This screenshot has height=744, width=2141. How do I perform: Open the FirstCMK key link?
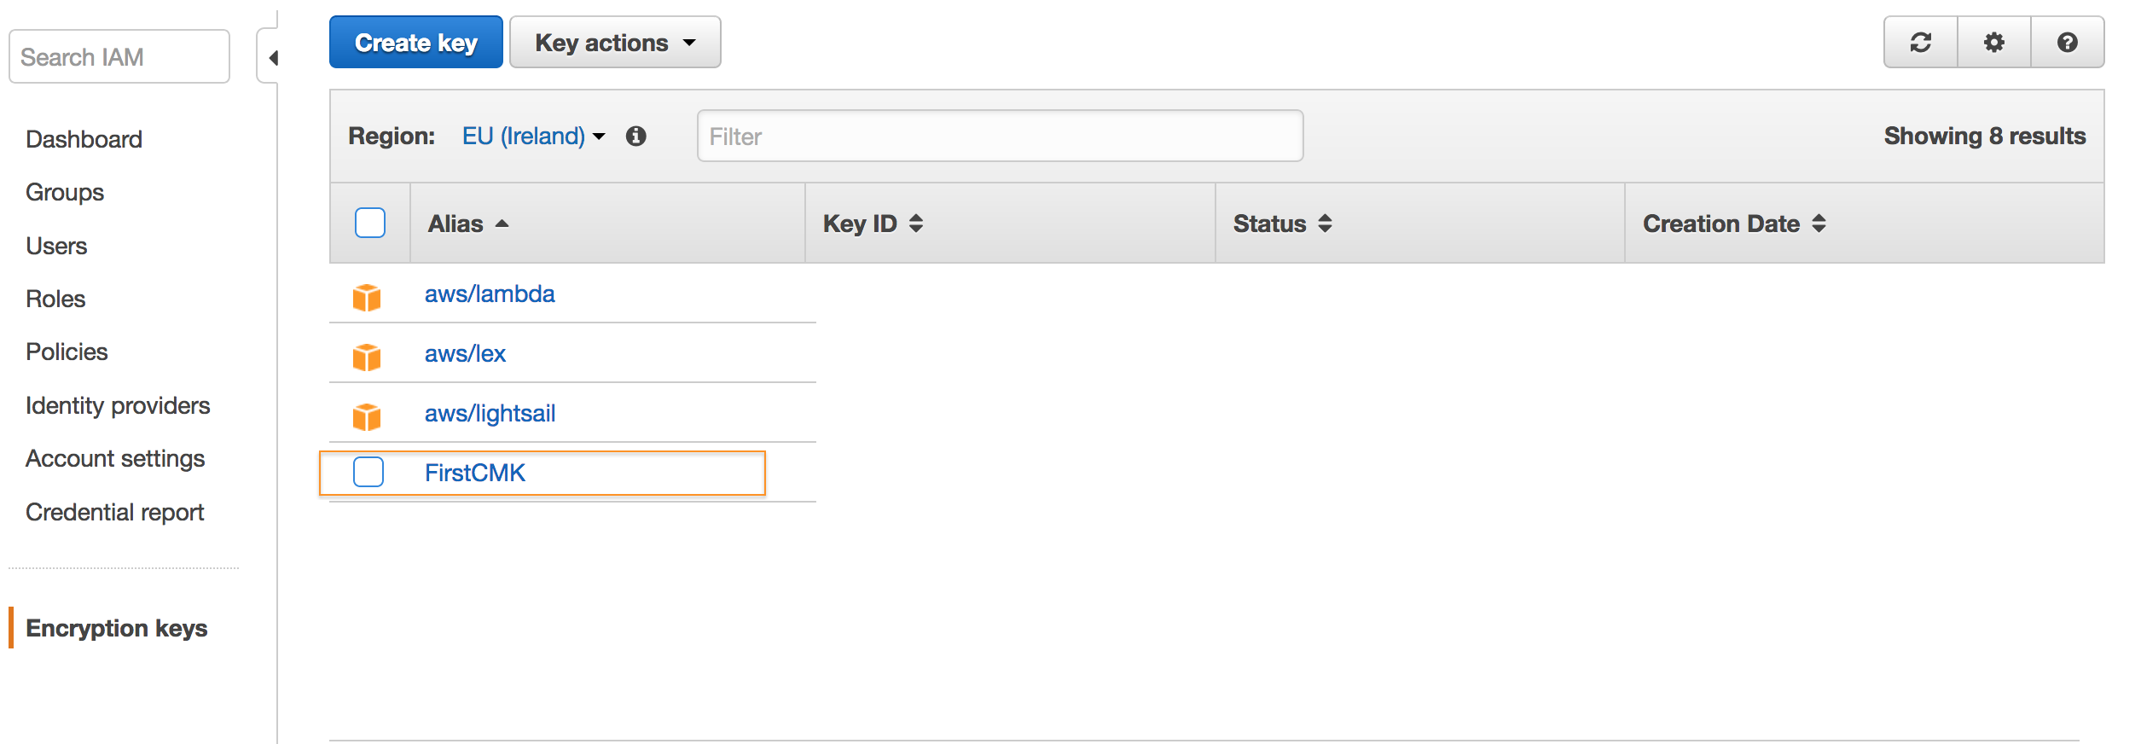click(475, 473)
